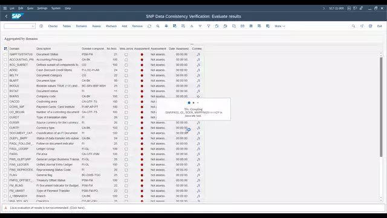Click the sort ascending toolbar icon
The height and width of the screenshot is (218, 387).
pos(192,26)
